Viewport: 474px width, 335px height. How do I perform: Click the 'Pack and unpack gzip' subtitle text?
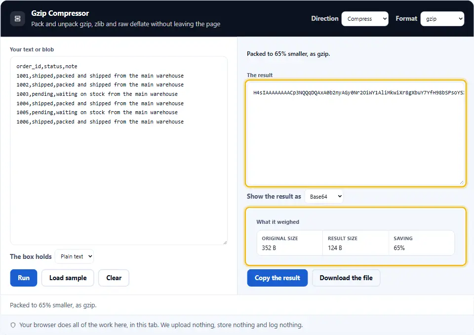(126, 24)
